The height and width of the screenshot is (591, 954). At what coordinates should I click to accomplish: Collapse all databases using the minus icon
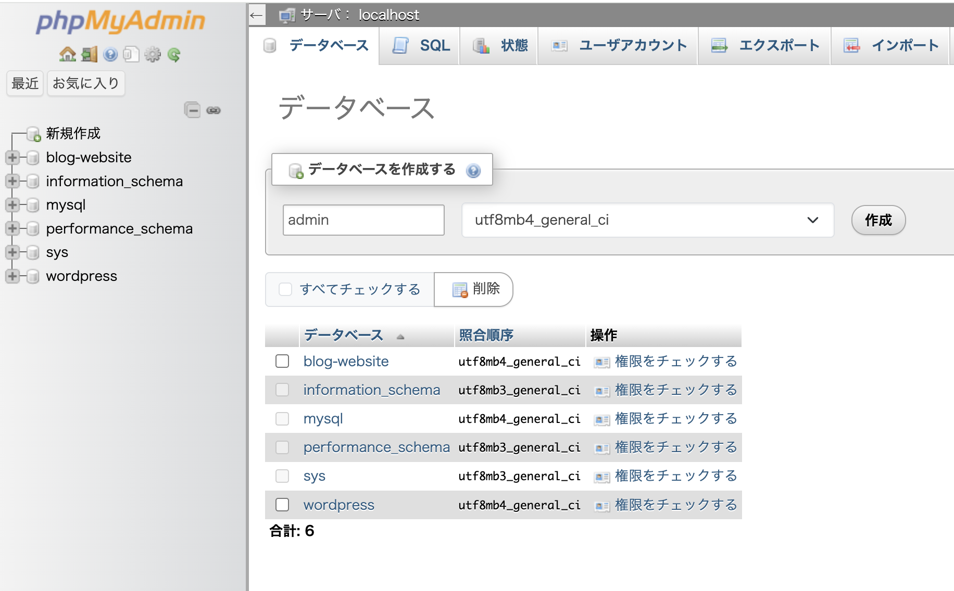[x=192, y=110]
